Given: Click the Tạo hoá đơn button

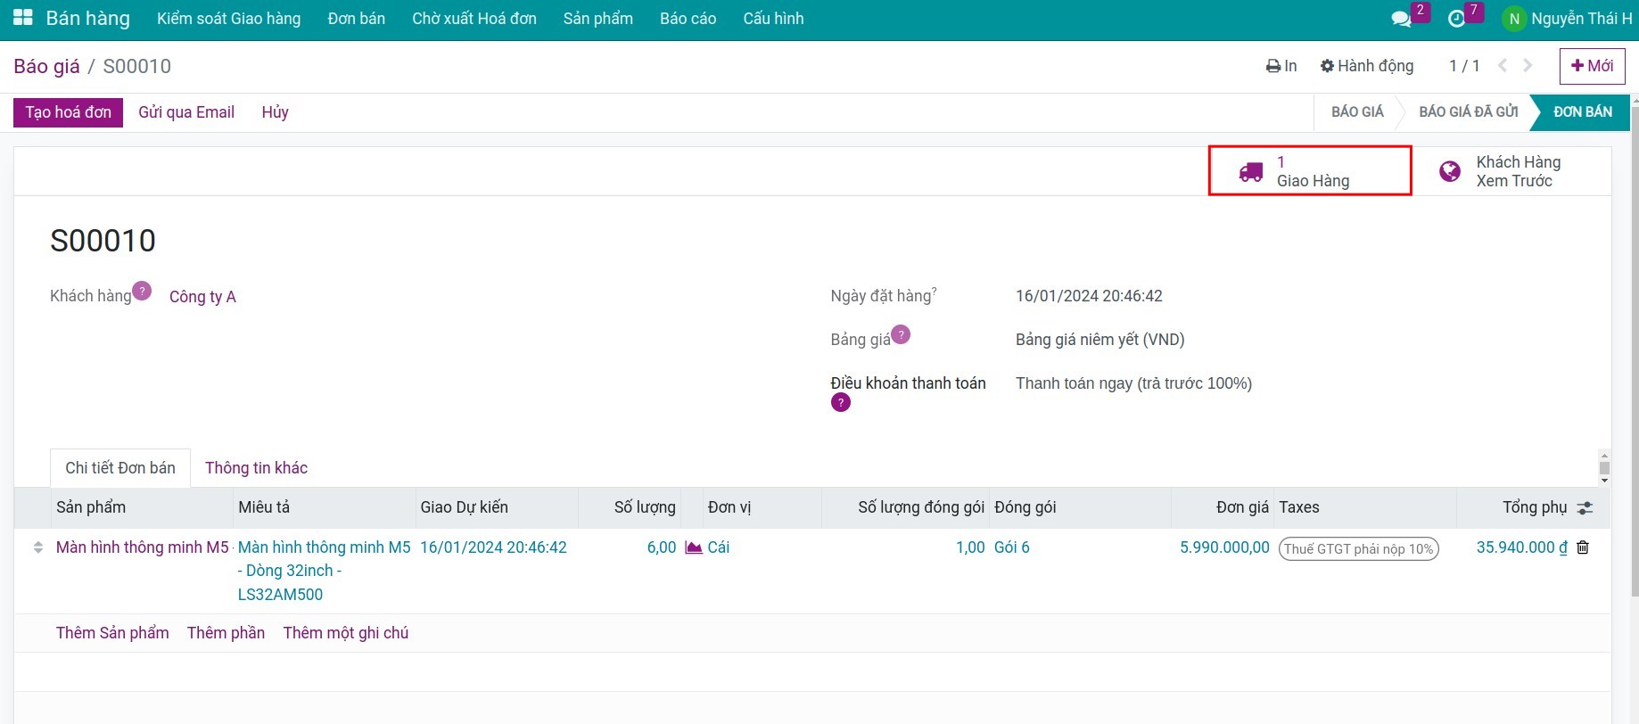Looking at the screenshot, I should [x=68, y=112].
